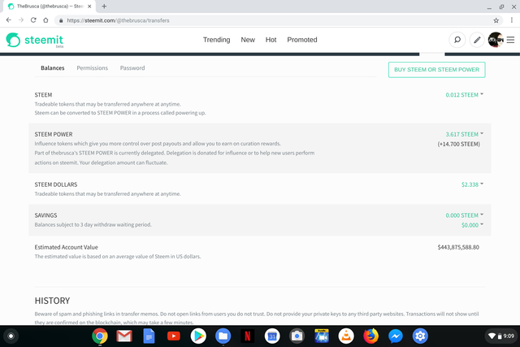520x347 pixels.
Task: Click the STEEM POWER heading
Action: pos(54,134)
